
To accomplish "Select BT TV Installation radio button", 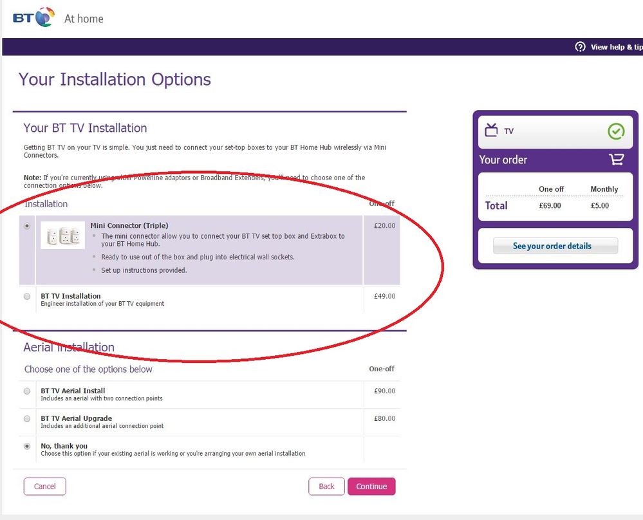I will click(27, 296).
